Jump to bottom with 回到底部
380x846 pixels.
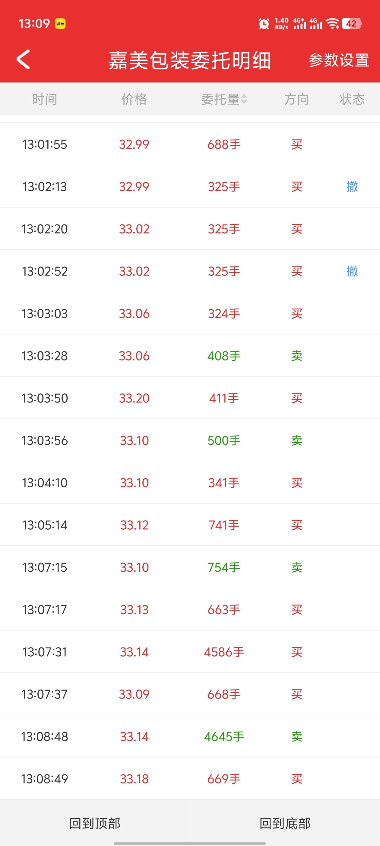pos(285,823)
